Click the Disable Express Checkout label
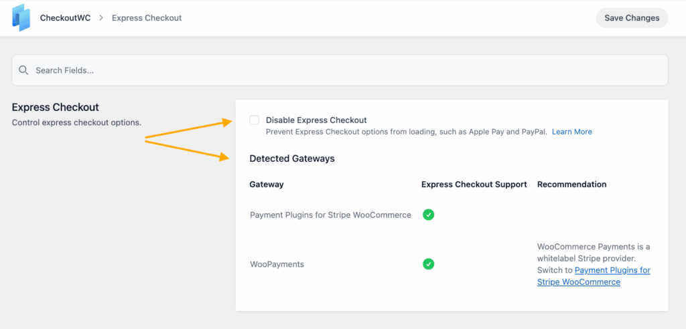The width and height of the screenshot is (686, 329). (x=316, y=120)
